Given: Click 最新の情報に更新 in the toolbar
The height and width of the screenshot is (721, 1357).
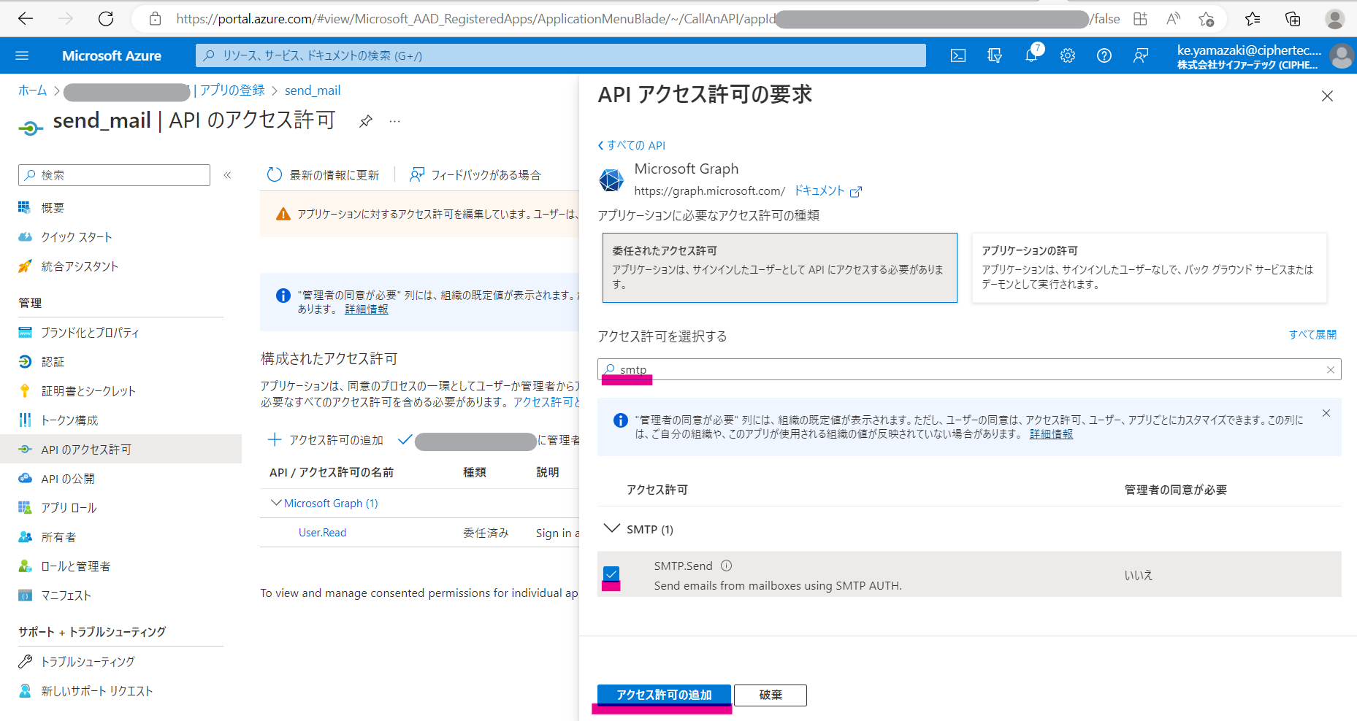Looking at the screenshot, I should click(324, 175).
